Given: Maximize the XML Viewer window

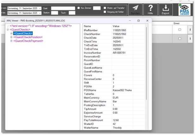Looking at the screenshot, I should (x=138, y=21).
